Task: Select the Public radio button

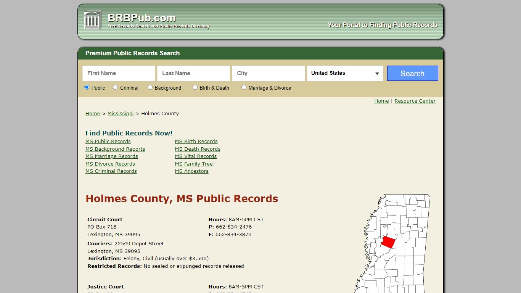Action: click(87, 87)
